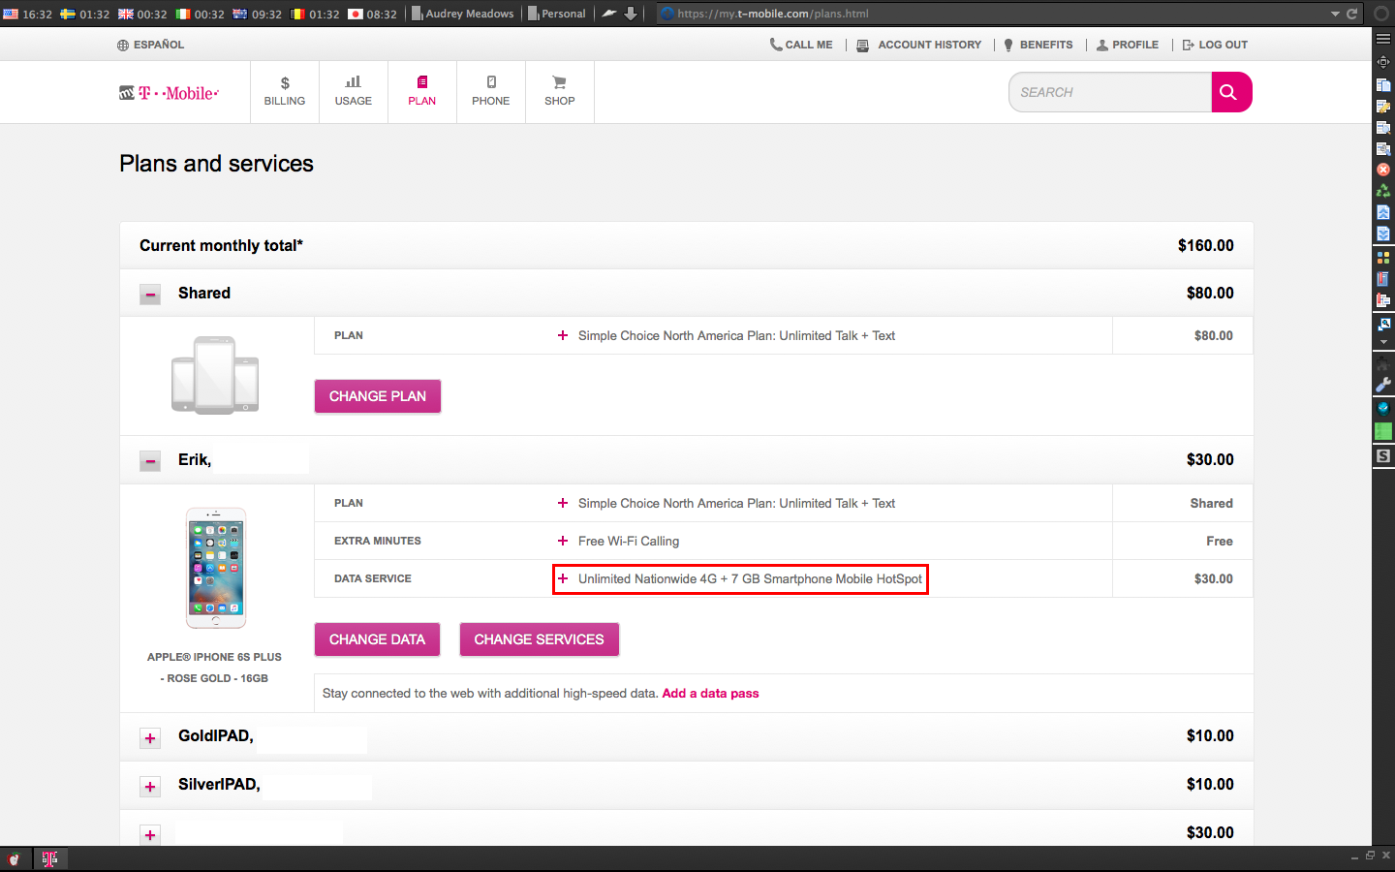This screenshot has height=872, width=1395.
Task: Click the US flag clock 16:32
Action: coord(28,14)
